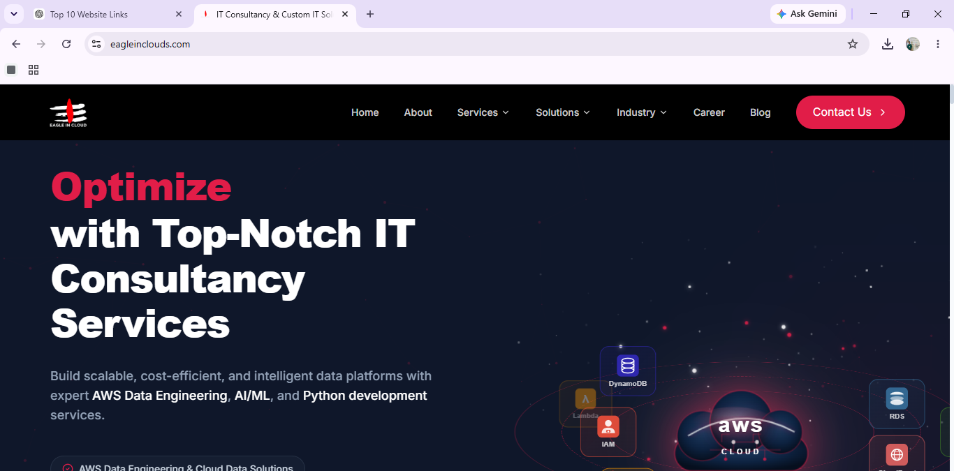Open the downloads icon
The height and width of the screenshot is (471, 954).
(888, 44)
